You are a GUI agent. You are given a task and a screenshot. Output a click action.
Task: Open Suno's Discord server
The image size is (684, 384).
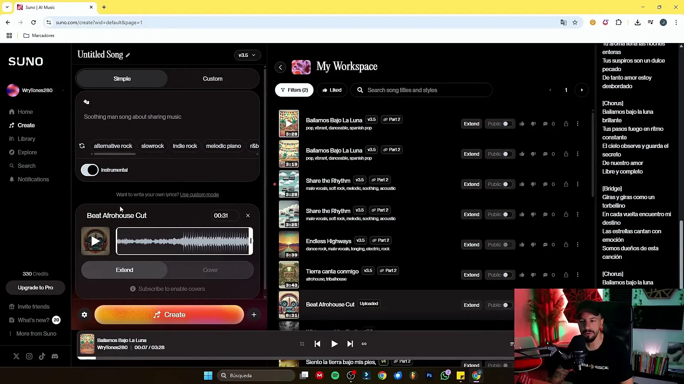pyautogui.click(x=55, y=356)
